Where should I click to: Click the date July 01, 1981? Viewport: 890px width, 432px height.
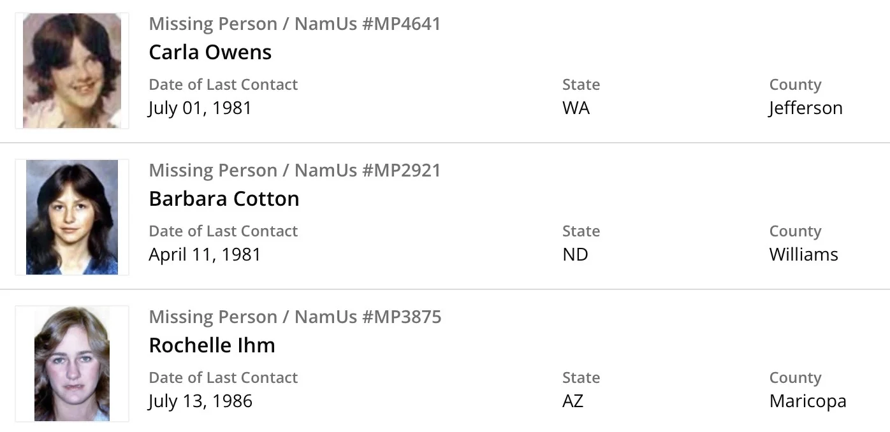coord(200,108)
